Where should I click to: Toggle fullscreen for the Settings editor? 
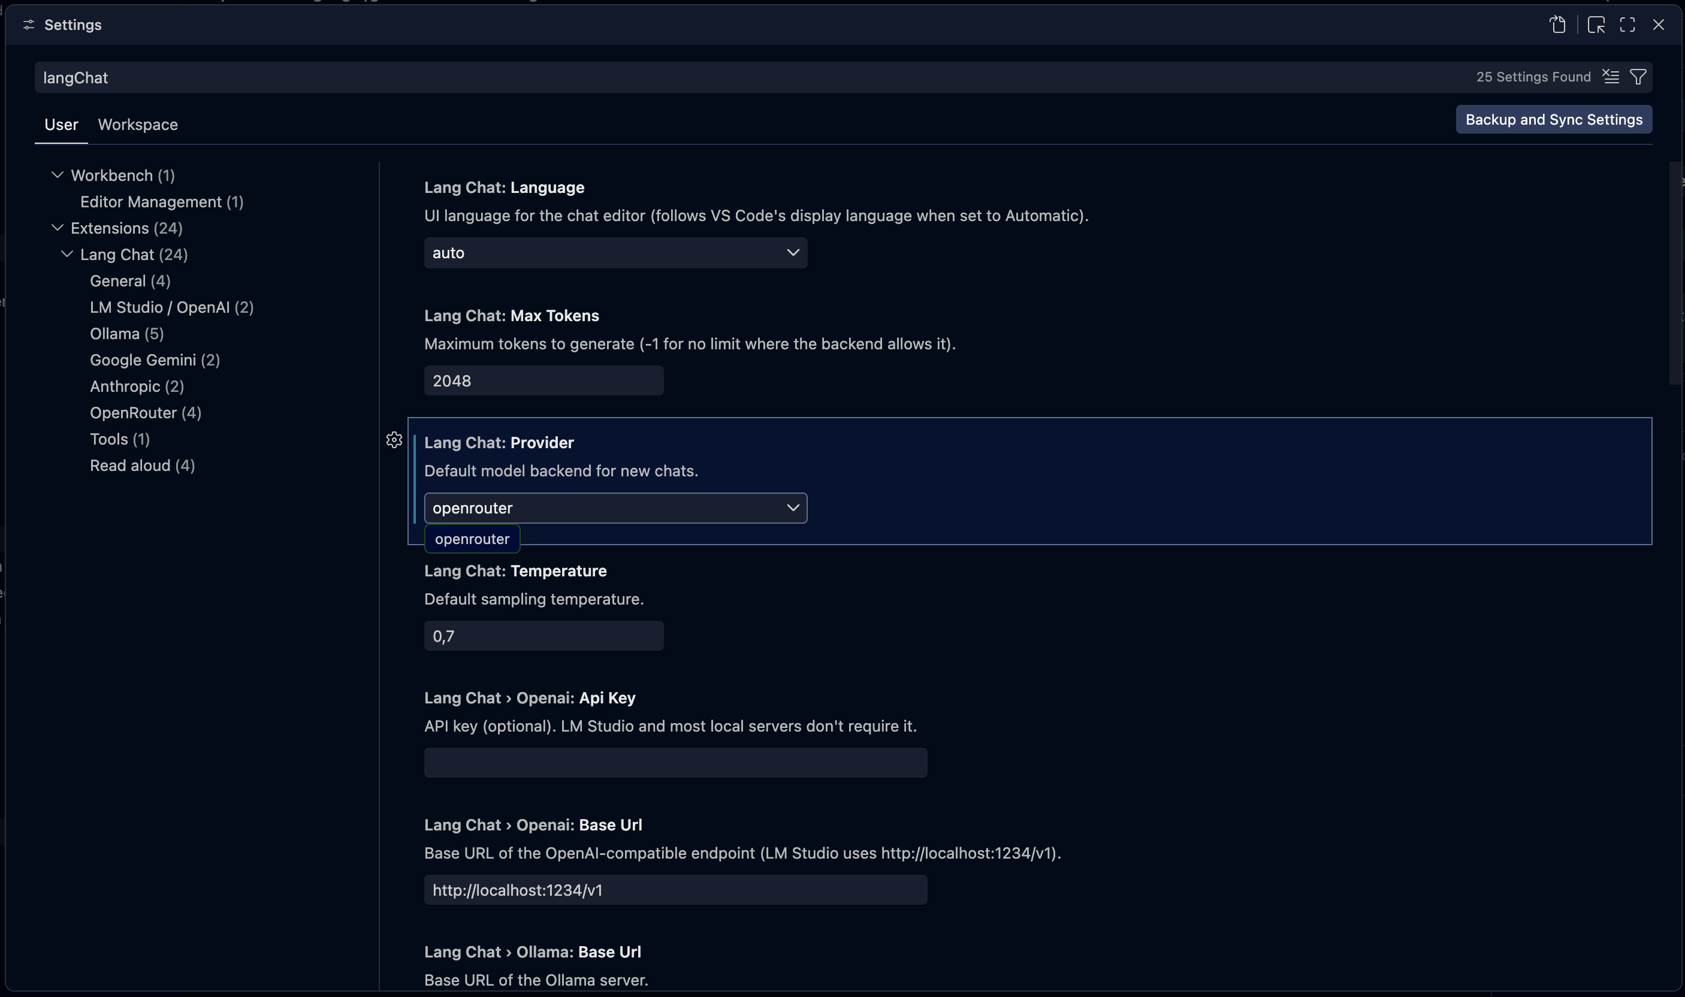(1627, 25)
